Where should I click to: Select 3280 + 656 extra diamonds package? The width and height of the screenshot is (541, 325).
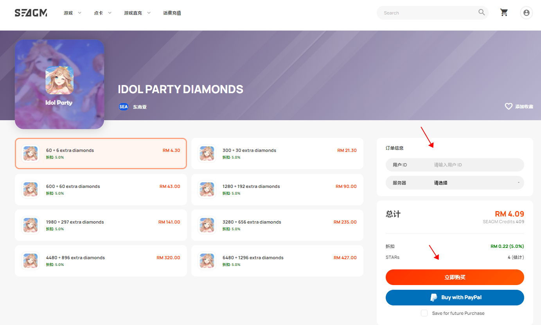pos(277,225)
